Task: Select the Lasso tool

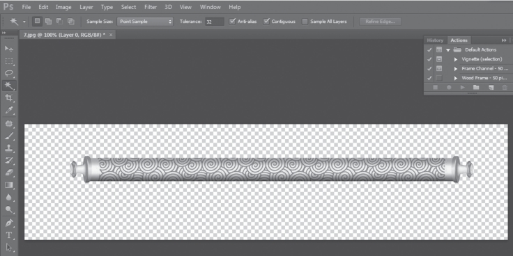Action: coord(9,73)
